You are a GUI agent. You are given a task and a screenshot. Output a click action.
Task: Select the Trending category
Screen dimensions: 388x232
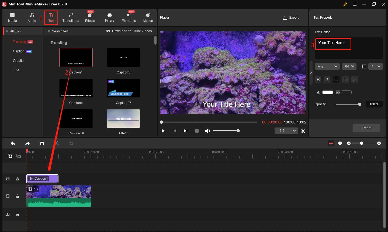[19, 42]
